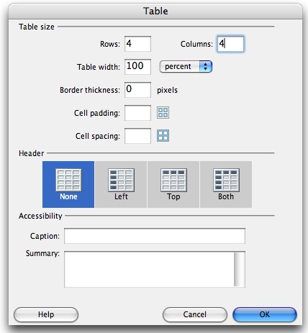Image resolution: width=308 pixels, height=333 pixels.
Task: Click the dropdown arrows next to percent
Action: (x=206, y=66)
